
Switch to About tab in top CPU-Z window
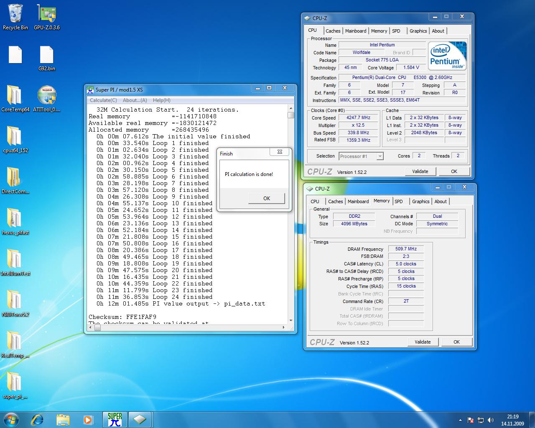click(x=438, y=31)
